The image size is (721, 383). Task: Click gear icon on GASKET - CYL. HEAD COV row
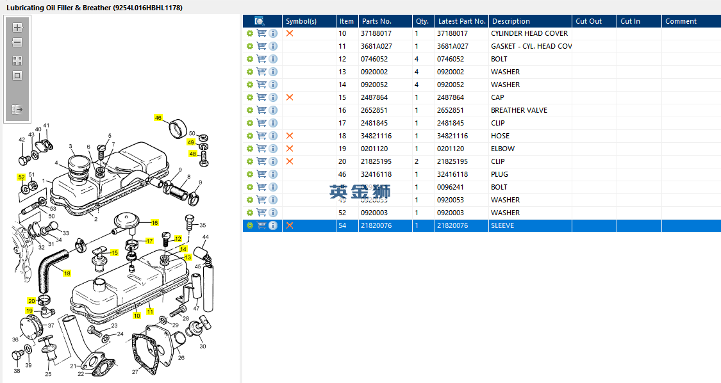click(x=250, y=46)
